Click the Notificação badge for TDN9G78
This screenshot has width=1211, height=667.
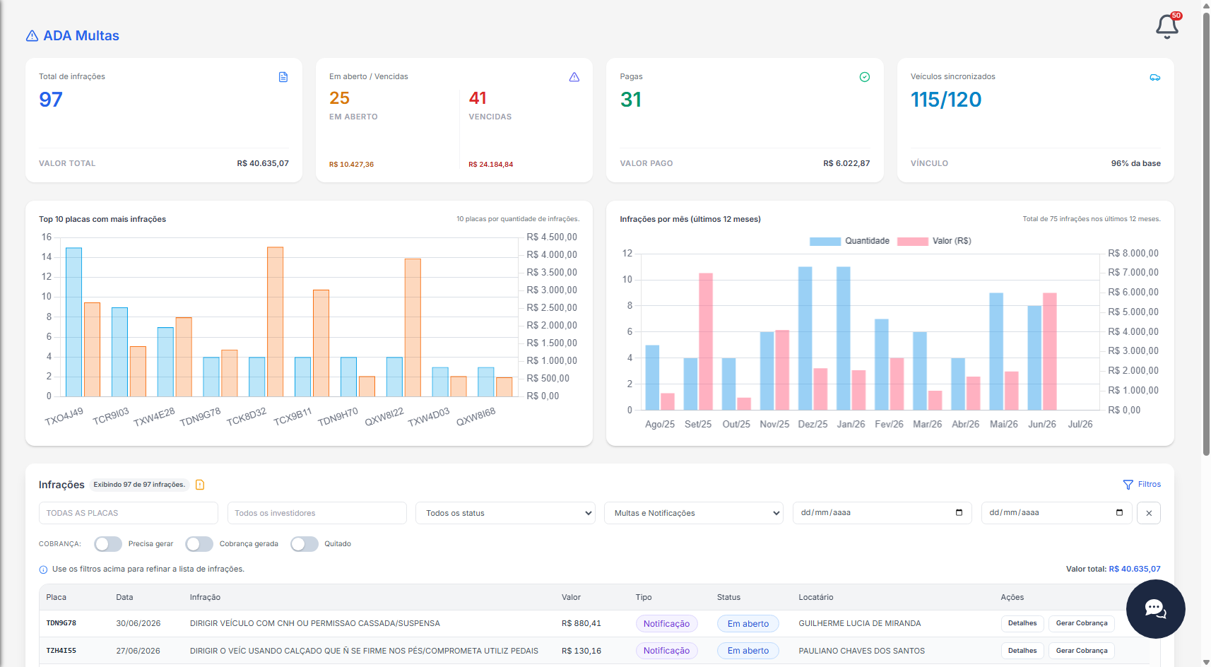point(666,624)
